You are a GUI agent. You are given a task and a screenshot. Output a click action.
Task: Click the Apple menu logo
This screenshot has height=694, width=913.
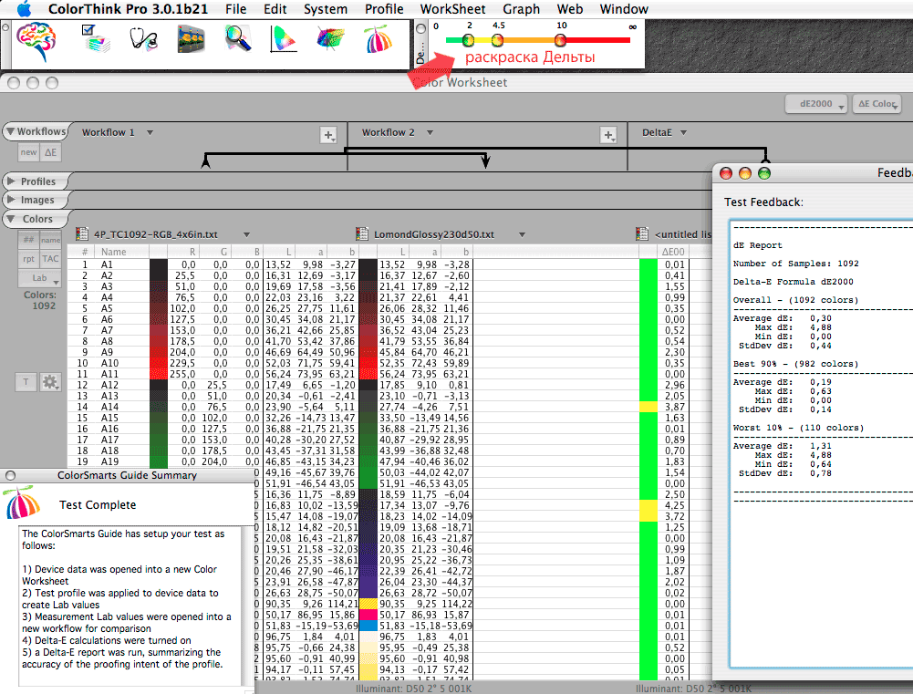(24, 9)
